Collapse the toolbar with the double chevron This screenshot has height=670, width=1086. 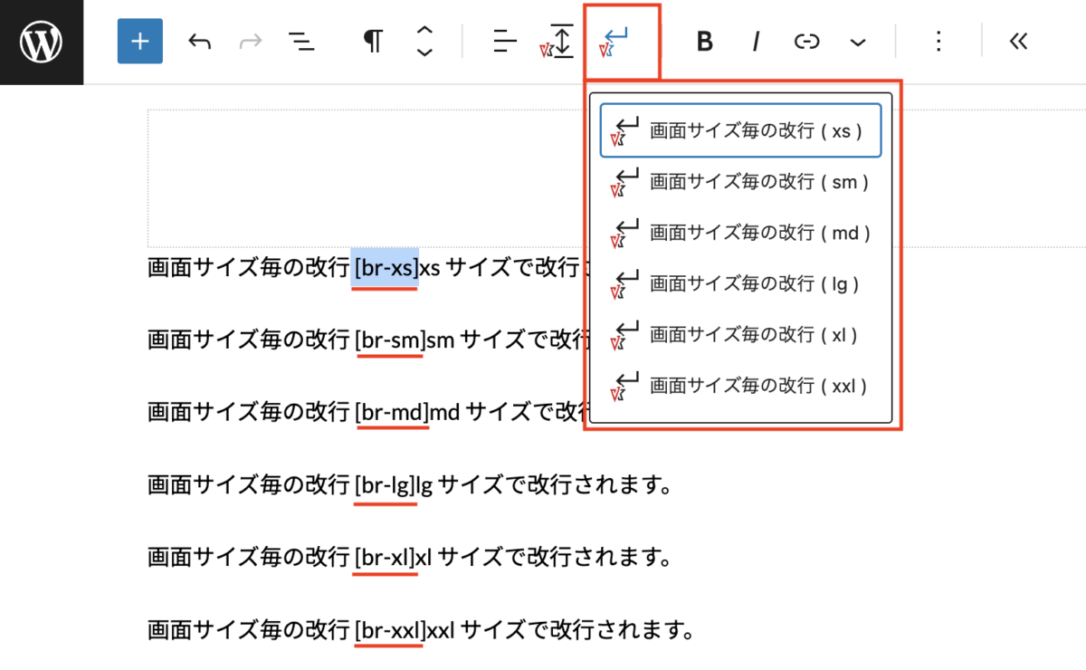point(1018,42)
